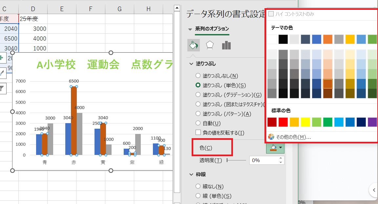The height and width of the screenshot is (204, 378).
Task: Pick standard red color swatch
Action: point(283,122)
